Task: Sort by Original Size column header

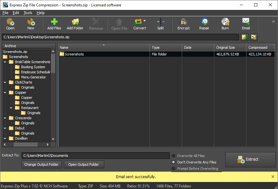Action: pyautogui.click(x=230, y=47)
